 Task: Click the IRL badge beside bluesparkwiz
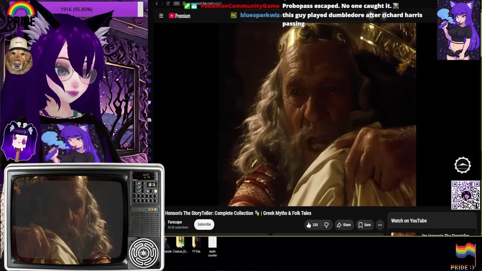click(x=233, y=15)
